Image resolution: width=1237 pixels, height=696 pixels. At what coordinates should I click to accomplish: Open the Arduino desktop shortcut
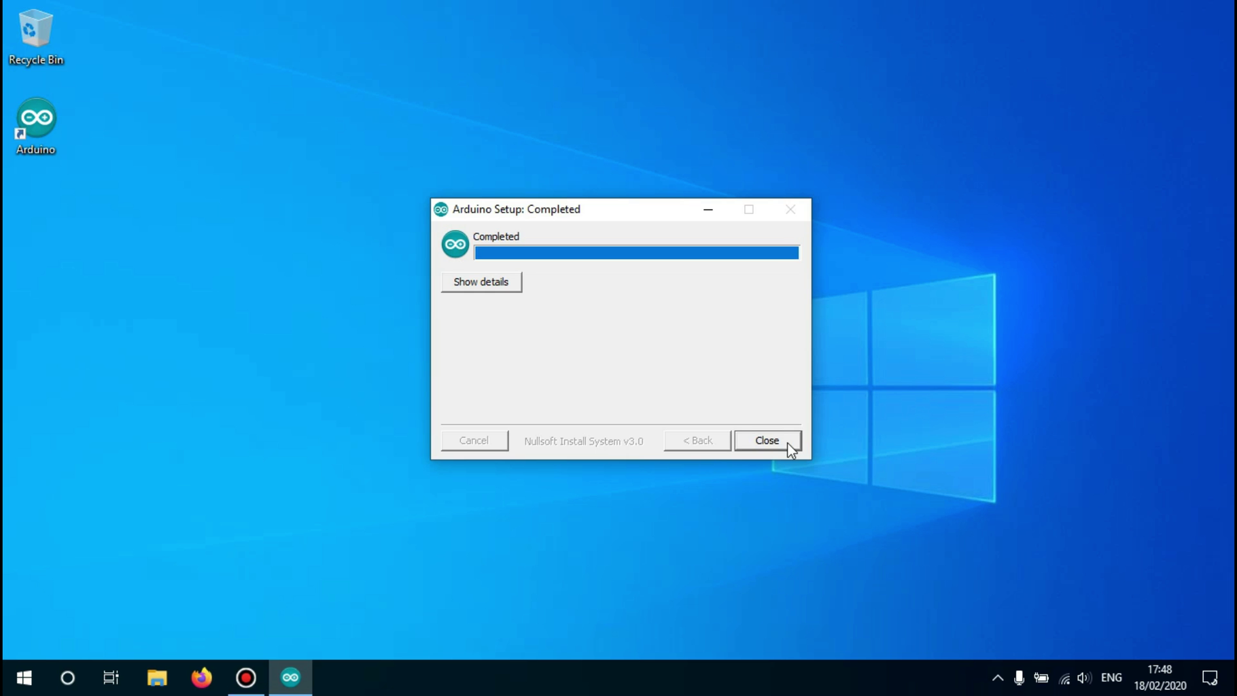point(35,126)
